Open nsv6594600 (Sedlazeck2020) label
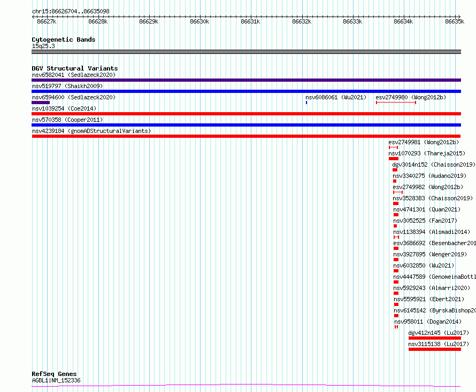This screenshot has width=476, height=392. [x=74, y=97]
